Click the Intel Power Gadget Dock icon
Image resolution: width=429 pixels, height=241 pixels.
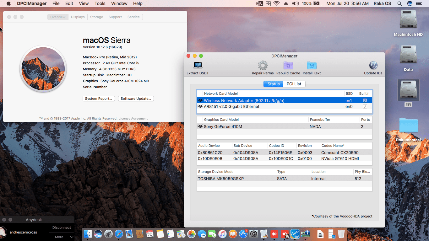(295, 234)
